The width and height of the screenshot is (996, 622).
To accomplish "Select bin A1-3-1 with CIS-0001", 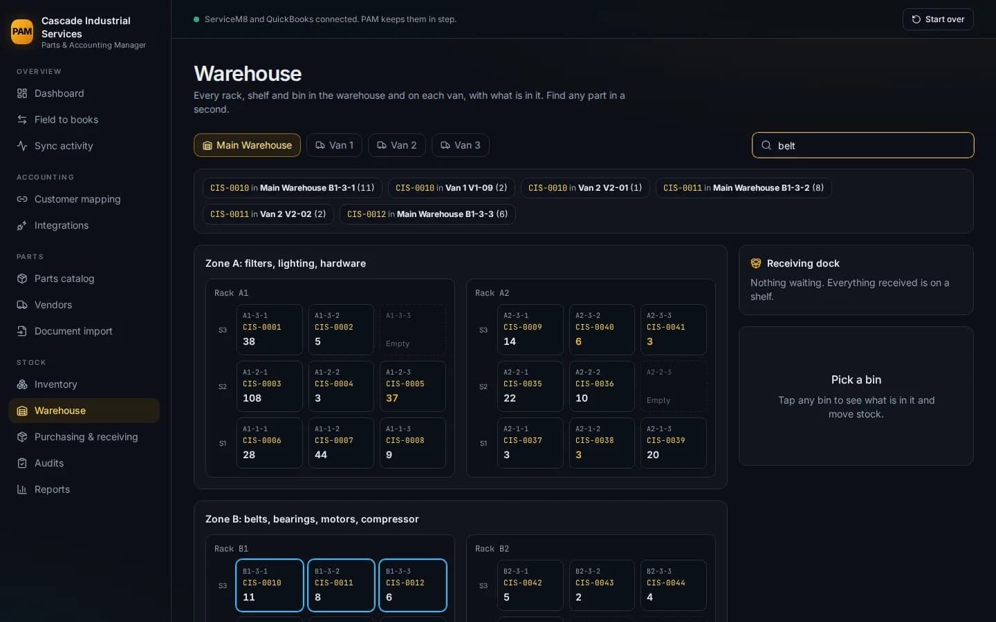I will tap(269, 330).
